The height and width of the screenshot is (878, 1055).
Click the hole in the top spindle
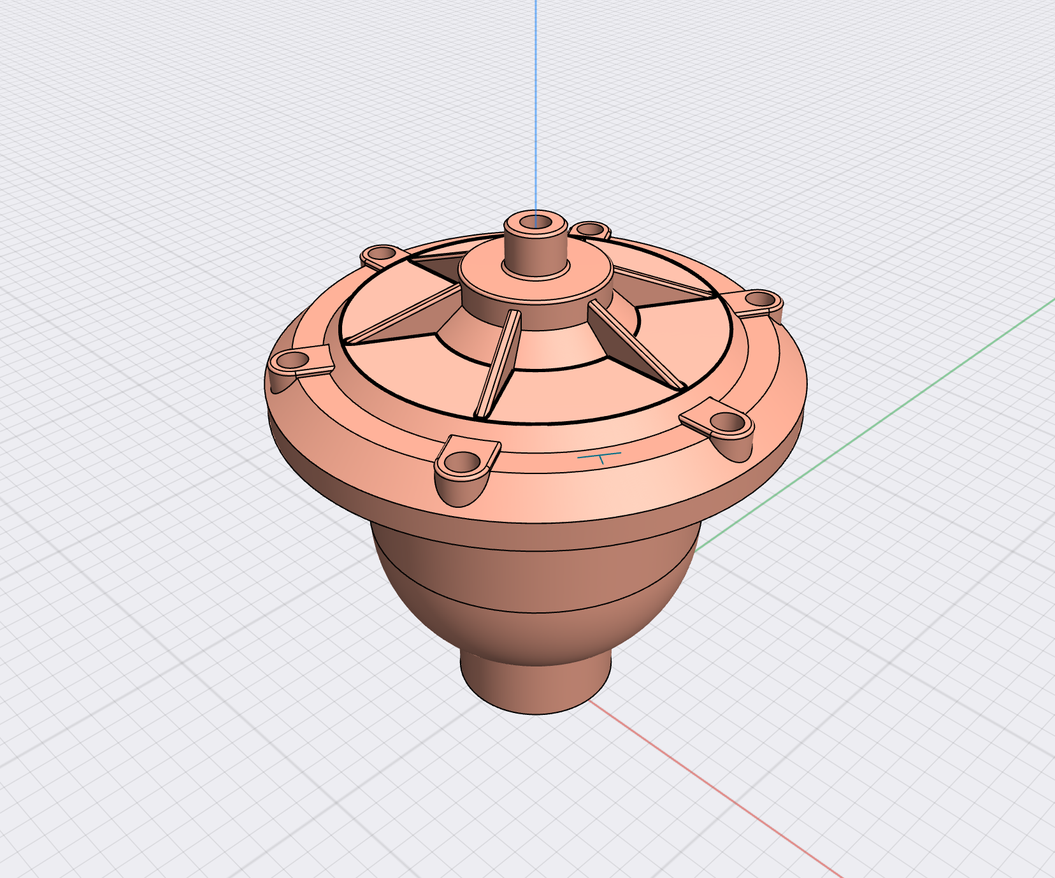(535, 223)
